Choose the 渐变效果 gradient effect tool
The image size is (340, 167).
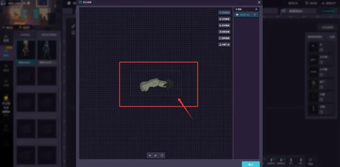pos(224,32)
